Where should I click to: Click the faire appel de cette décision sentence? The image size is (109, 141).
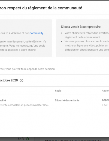click(x=27, y=69)
